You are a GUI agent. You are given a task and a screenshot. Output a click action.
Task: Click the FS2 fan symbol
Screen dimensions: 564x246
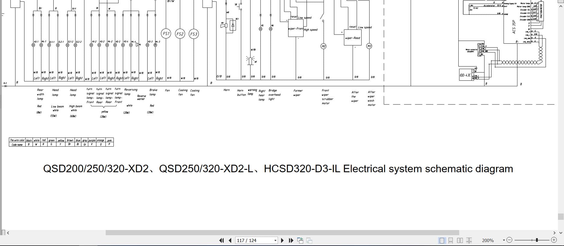(180, 34)
